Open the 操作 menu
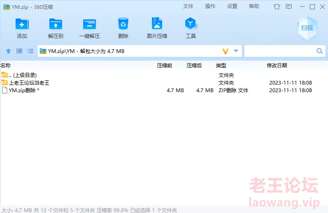Screen dimensions: 328x213 tap(210, 6)
